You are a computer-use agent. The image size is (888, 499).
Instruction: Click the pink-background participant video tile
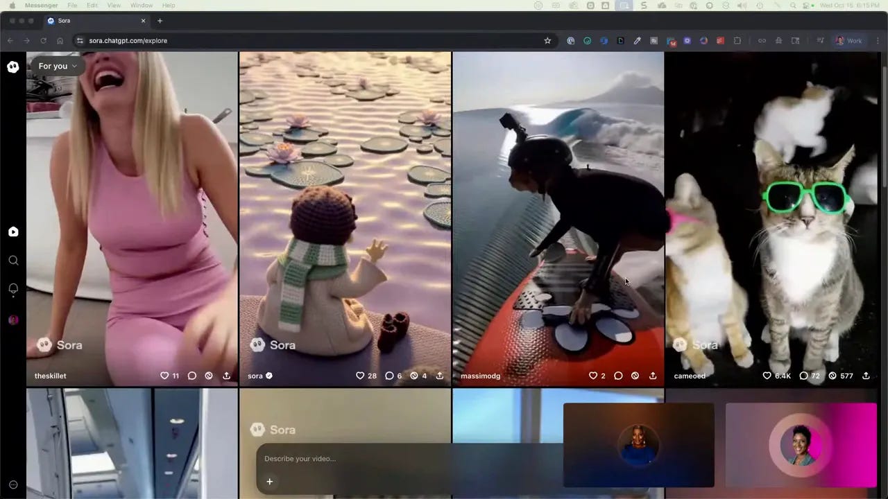pos(801,445)
